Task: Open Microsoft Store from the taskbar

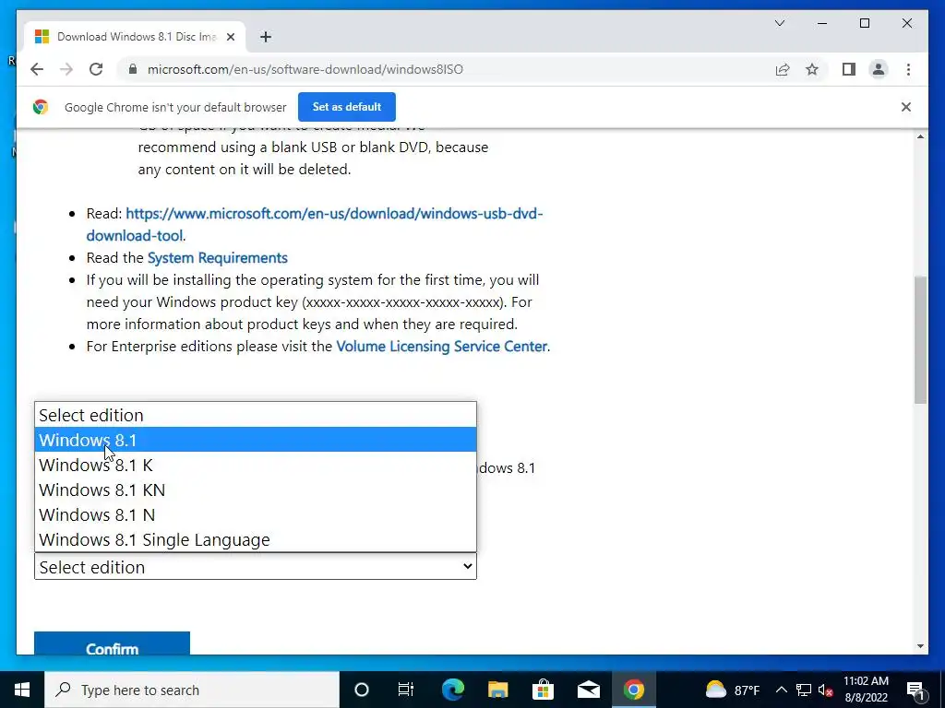Action: pyautogui.click(x=543, y=690)
